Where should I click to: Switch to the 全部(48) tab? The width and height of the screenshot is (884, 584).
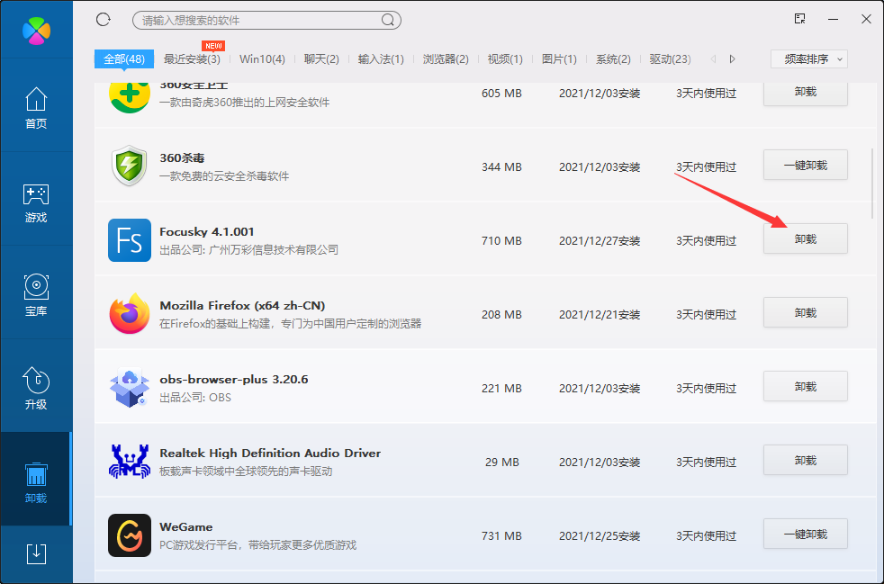[124, 59]
